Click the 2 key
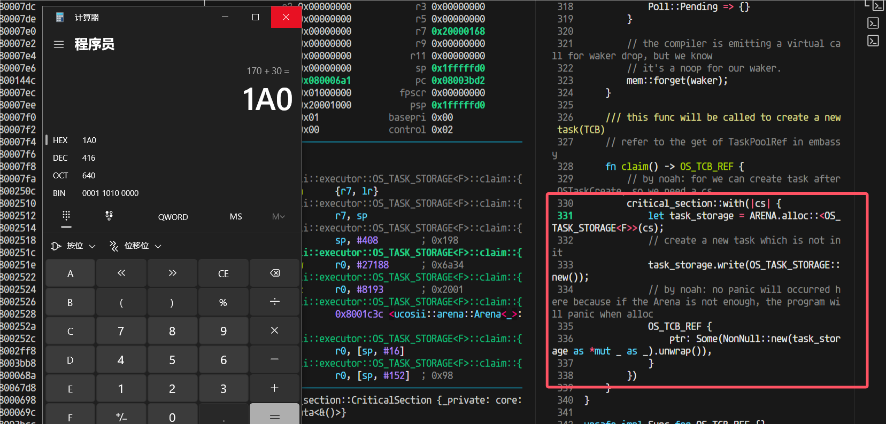 (172, 389)
